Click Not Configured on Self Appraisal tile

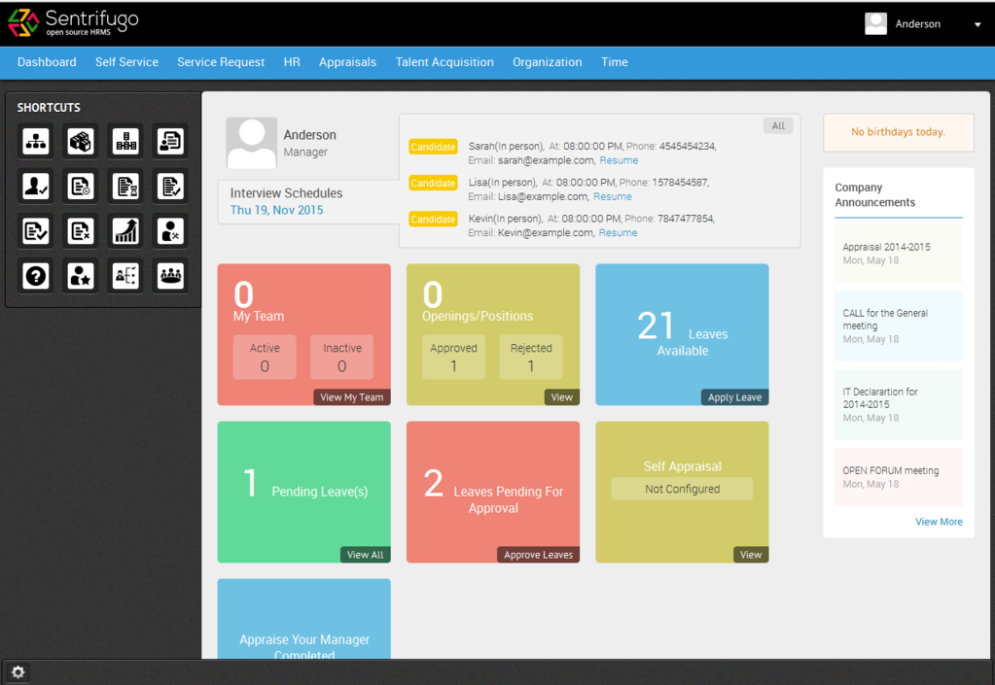coord(682,489)
